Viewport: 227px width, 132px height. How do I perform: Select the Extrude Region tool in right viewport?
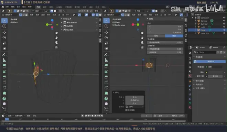click(106, 66)
